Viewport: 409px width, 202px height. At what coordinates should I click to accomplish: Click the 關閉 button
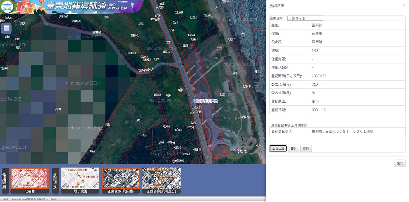(400, 164)
